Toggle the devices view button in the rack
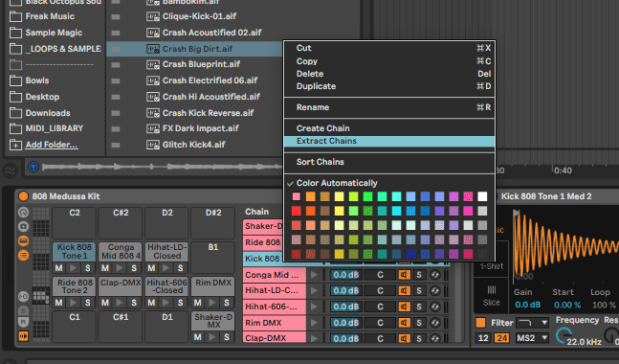This screenshot has height=364, width=619. click(23, 240)
